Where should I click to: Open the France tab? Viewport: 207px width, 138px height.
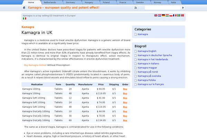[x=123, y=2]
